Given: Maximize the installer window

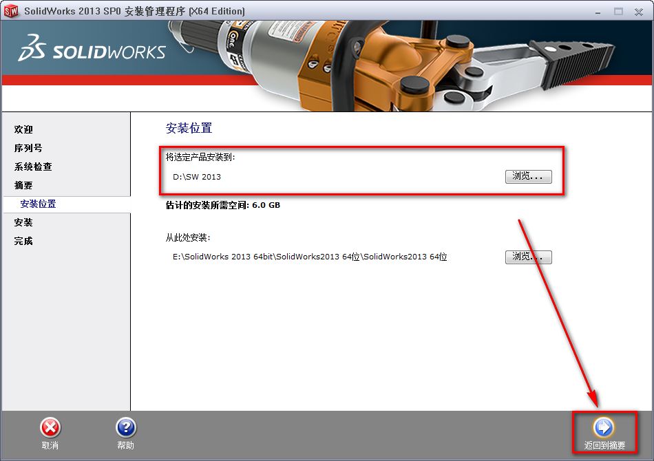Looking at the screenshot, I should click(x=617, y=11).
